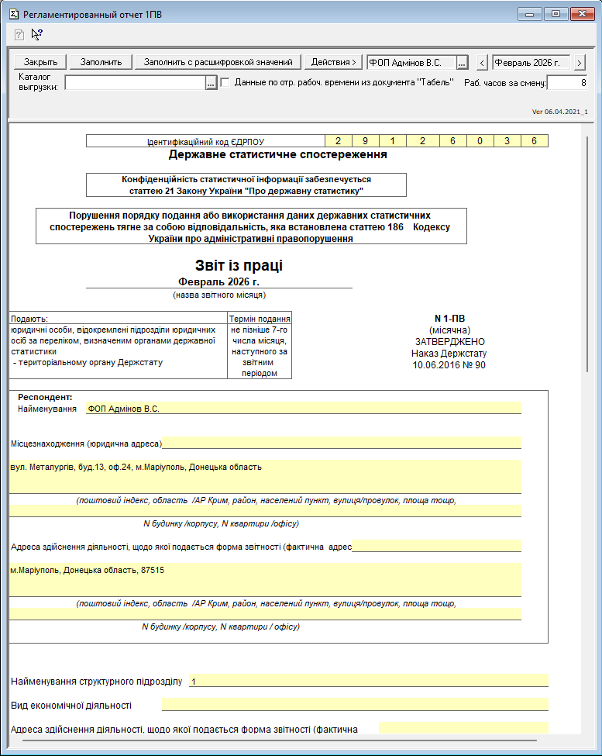Click Заполнить с расшифровкой значений
The height and width of the screenshot is (756, 602).
coord(217,62)
